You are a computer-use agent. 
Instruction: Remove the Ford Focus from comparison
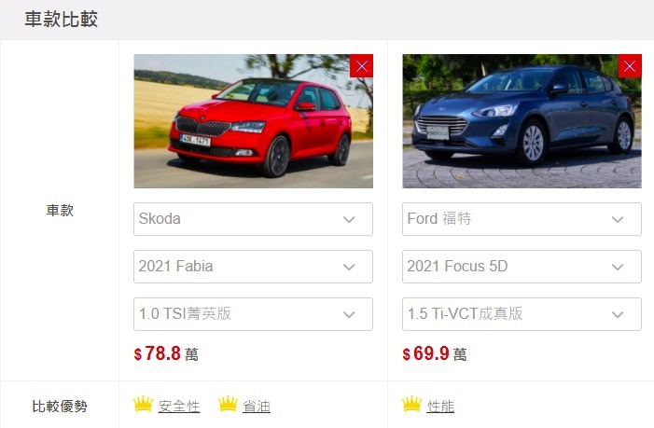630,66
